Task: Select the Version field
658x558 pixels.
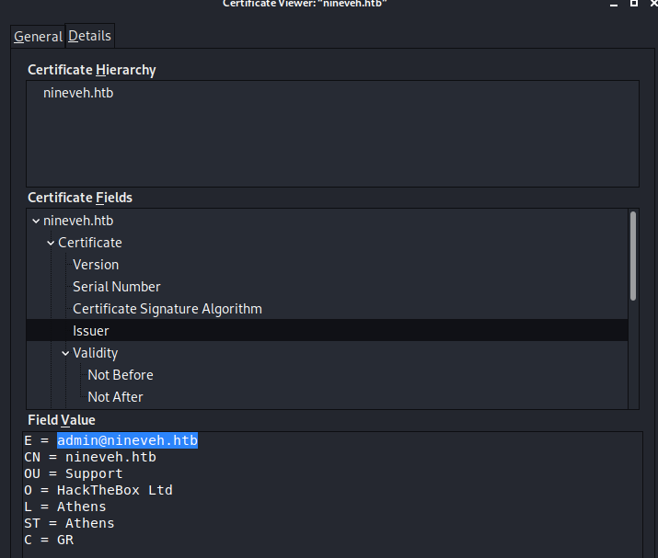Action: click(96, 265)
